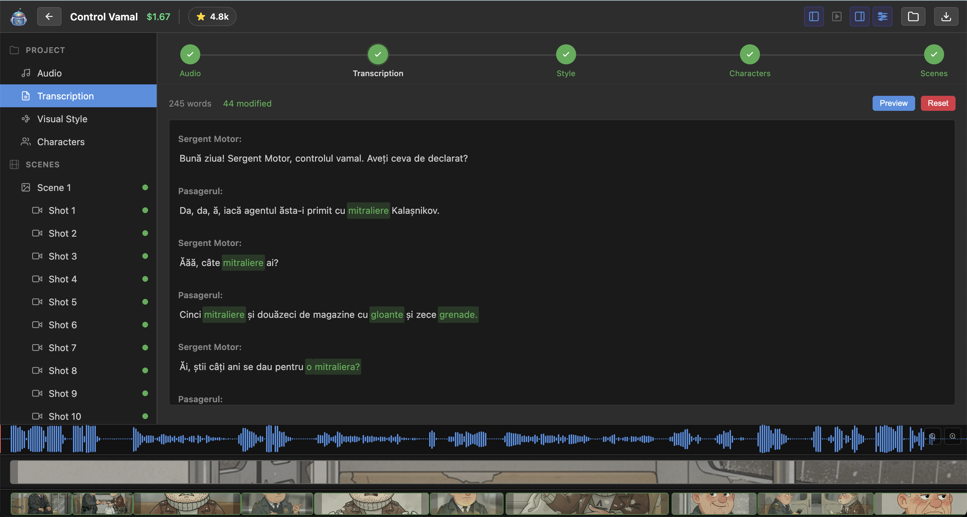Zoom in on the waveform timeline

point(952,436)
